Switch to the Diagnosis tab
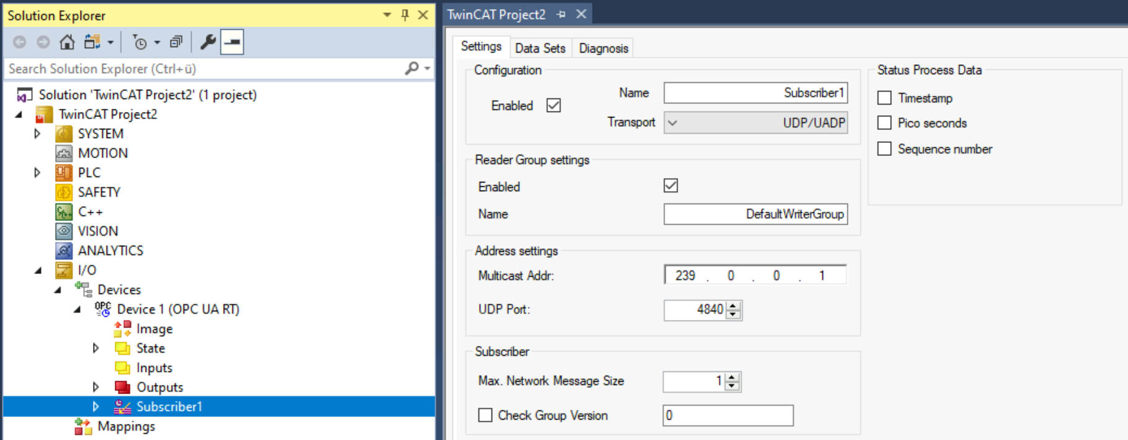This screenshot has width=1128, height=440. tap(604, 48)
